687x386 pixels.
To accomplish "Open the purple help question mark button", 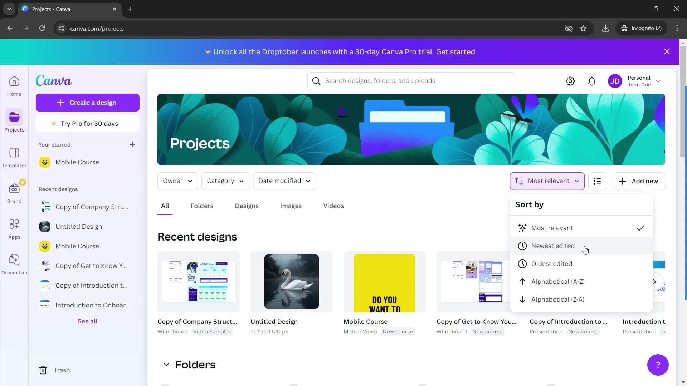I will click(x=658, y=365).
